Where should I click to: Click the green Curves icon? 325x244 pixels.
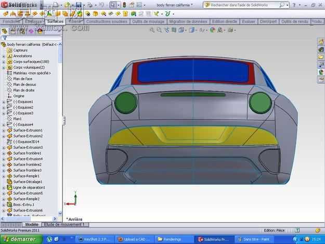[167, 14]
